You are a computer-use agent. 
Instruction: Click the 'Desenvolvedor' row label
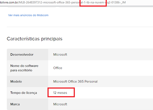(22, 55)
